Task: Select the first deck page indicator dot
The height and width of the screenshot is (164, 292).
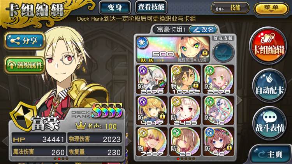Action: click(178, 159)
